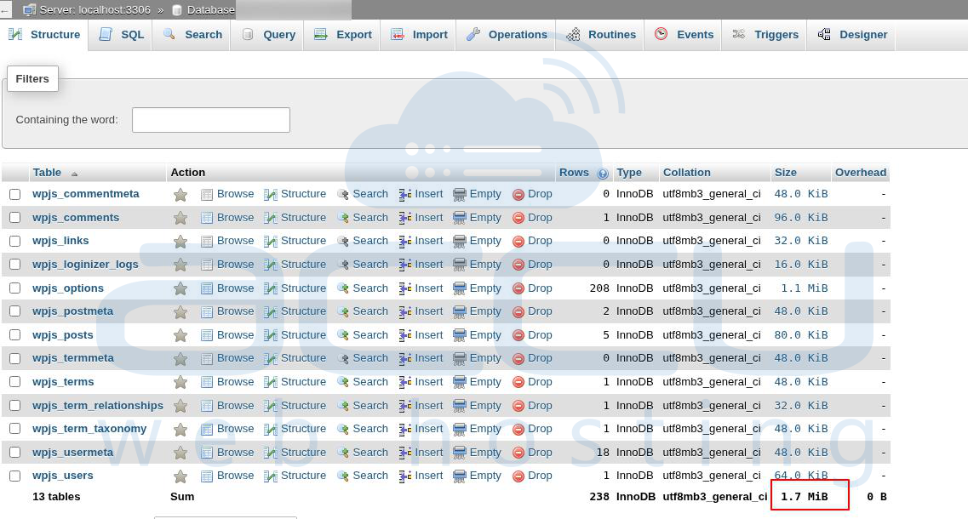The image size is (968, 519).
Task: Check the checkbox for wpjs_users table
Action: tap(14, 476)
